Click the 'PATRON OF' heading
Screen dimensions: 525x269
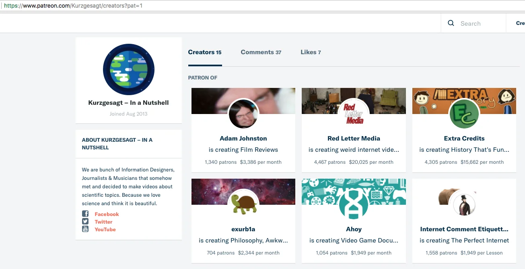click(203, 78)
